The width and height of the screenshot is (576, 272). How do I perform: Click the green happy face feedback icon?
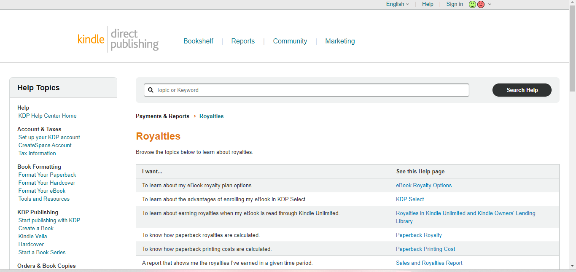click(472, 4)
